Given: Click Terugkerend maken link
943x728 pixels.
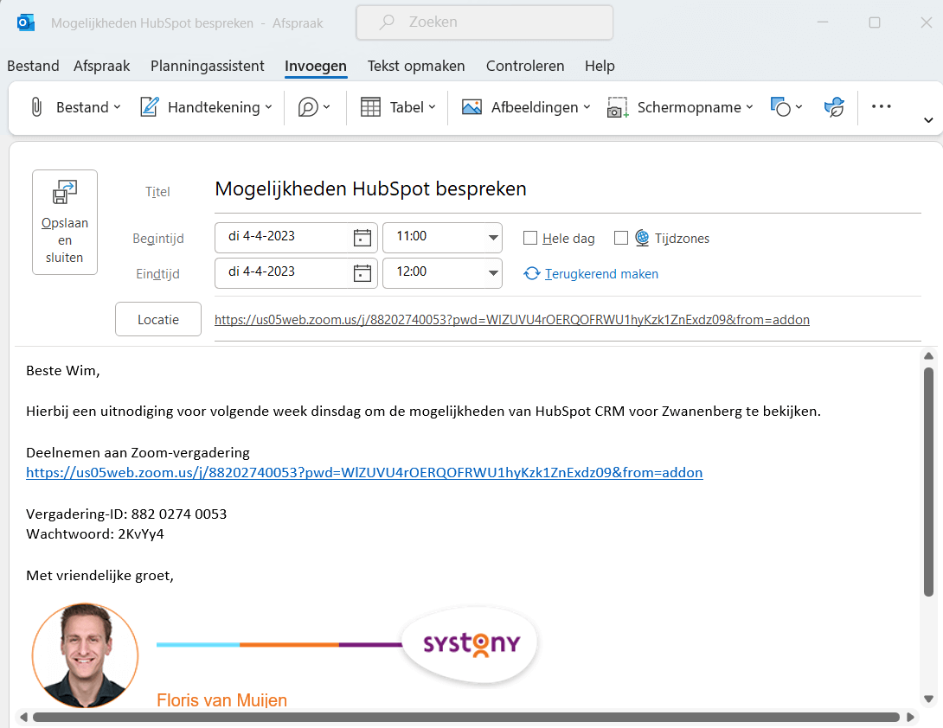Looking at the screenshot, I should [x=601, y=273].
